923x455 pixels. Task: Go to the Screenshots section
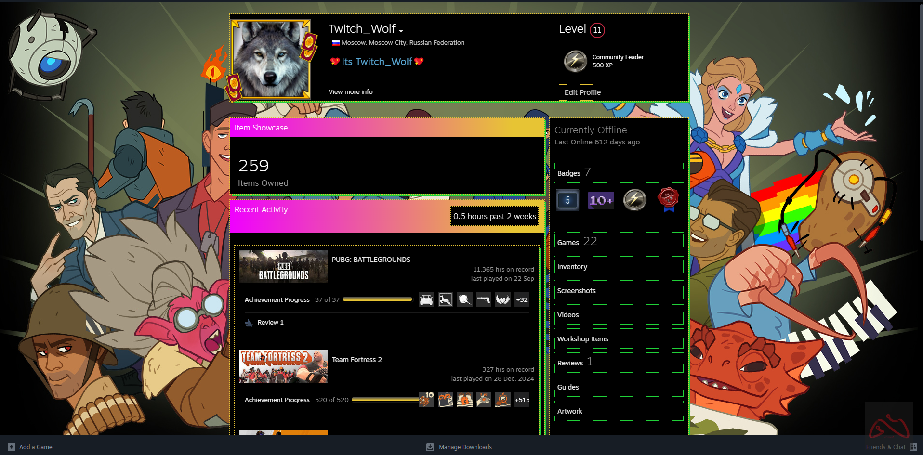576,291
